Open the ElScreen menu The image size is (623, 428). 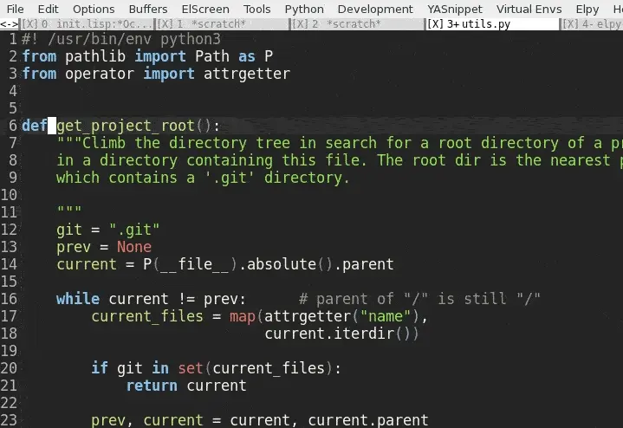coord(205,9)
